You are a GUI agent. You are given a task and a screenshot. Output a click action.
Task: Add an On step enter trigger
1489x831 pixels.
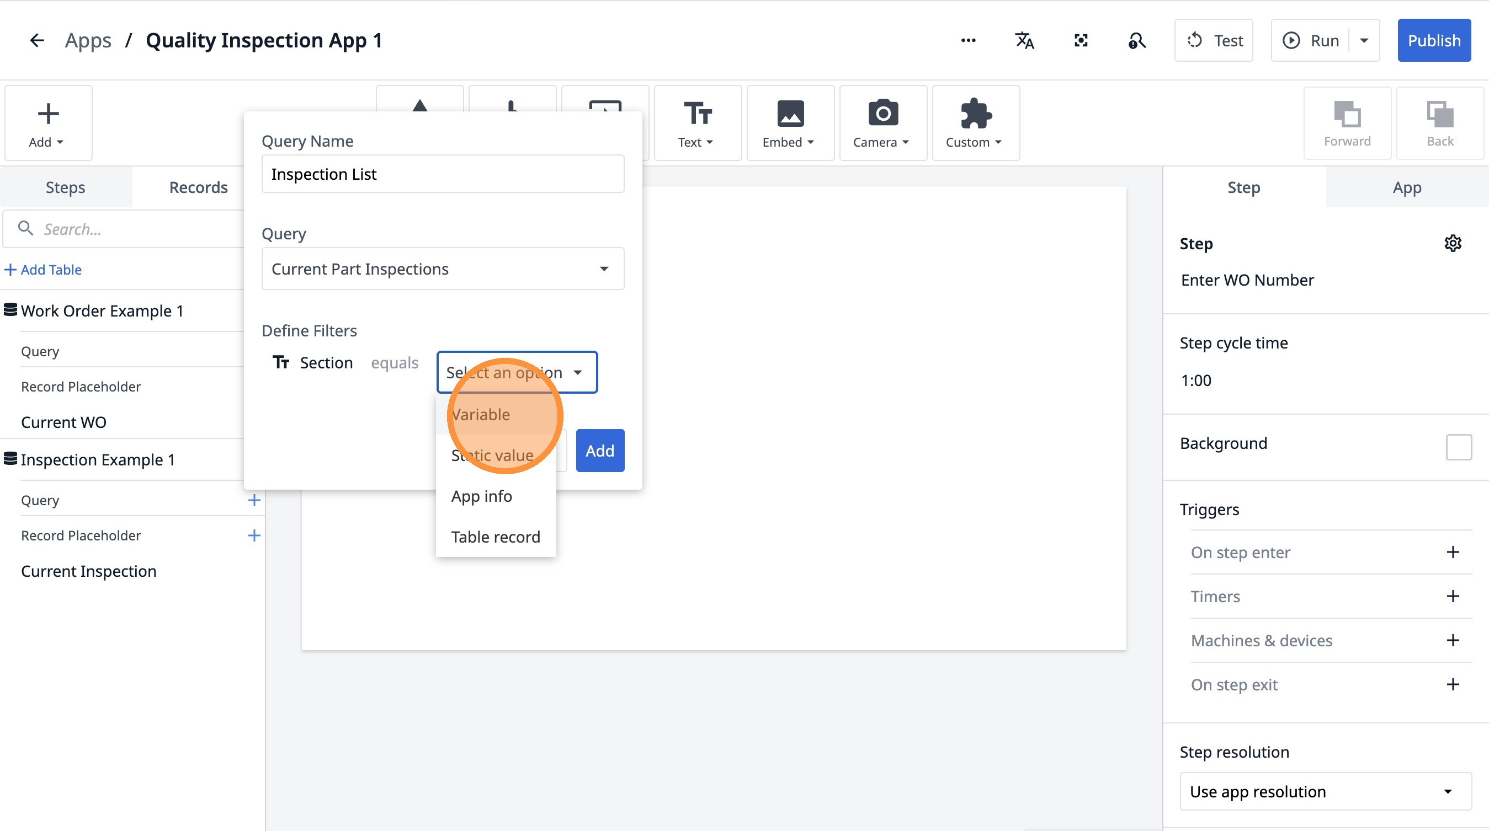coord(1453,552)
